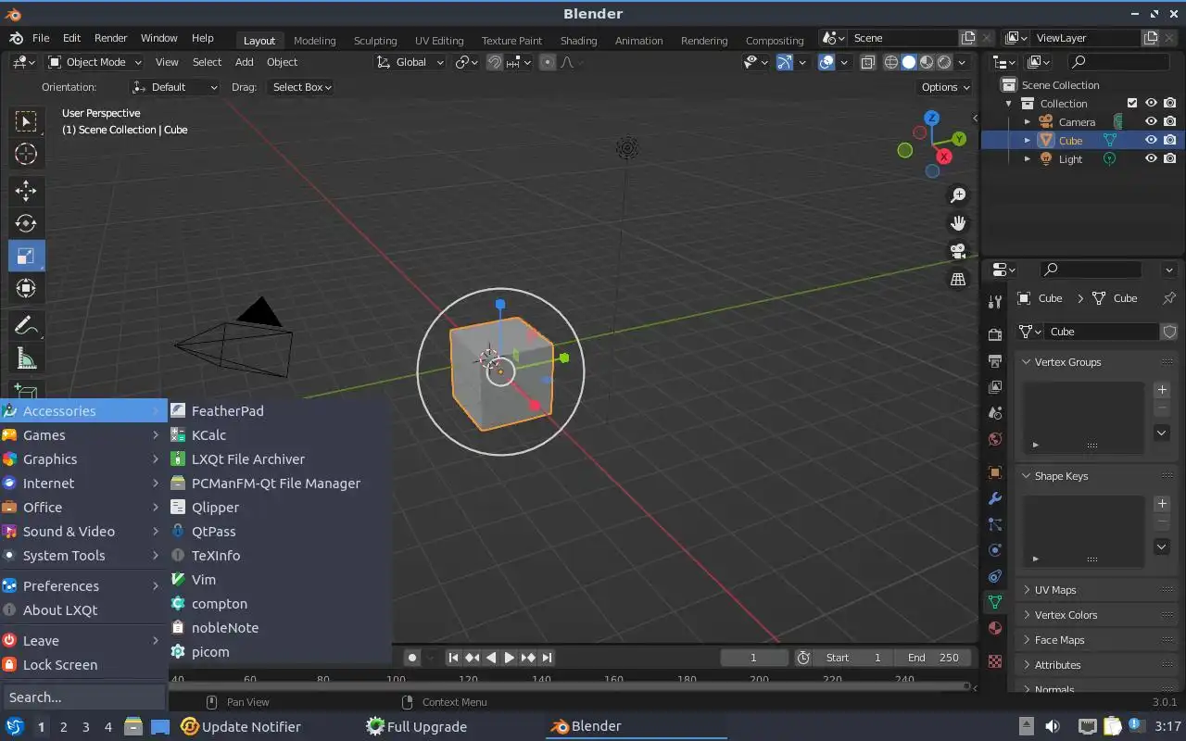The image size is (1186, 741).
Task: Disable Cube in renders
Action: tap(1170, 140)
